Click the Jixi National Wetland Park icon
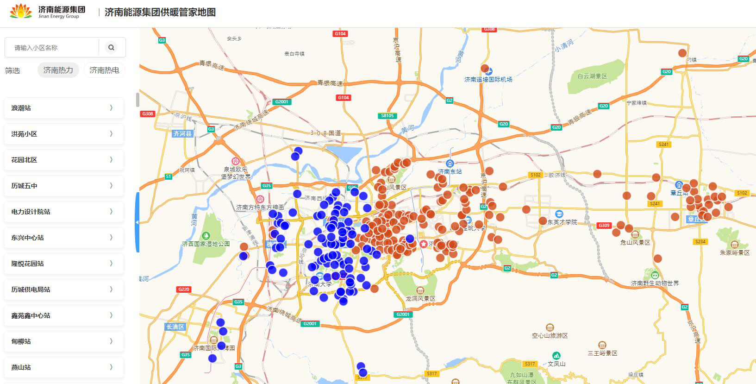This screenshot has height=384, width=756. point(206,236)
